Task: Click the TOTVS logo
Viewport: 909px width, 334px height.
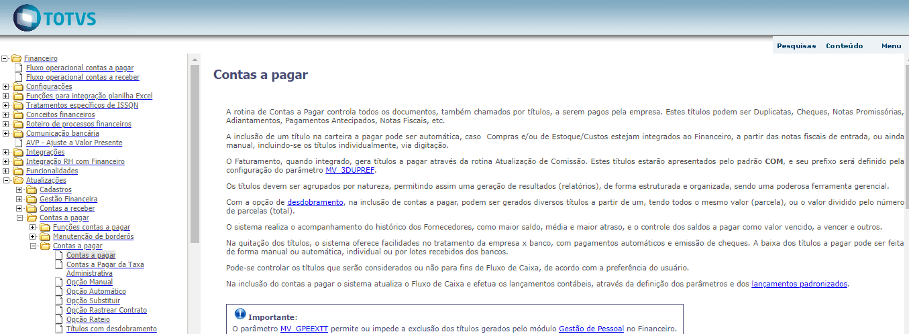Action: tap(55, 17)
